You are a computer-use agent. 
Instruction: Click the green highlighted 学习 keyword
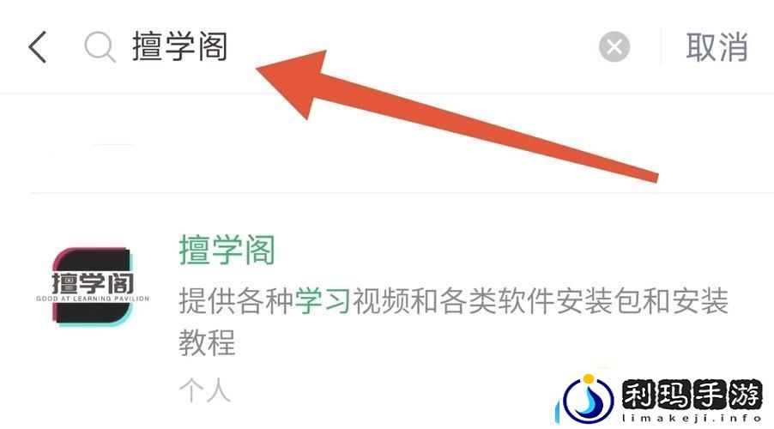[323, 301]
